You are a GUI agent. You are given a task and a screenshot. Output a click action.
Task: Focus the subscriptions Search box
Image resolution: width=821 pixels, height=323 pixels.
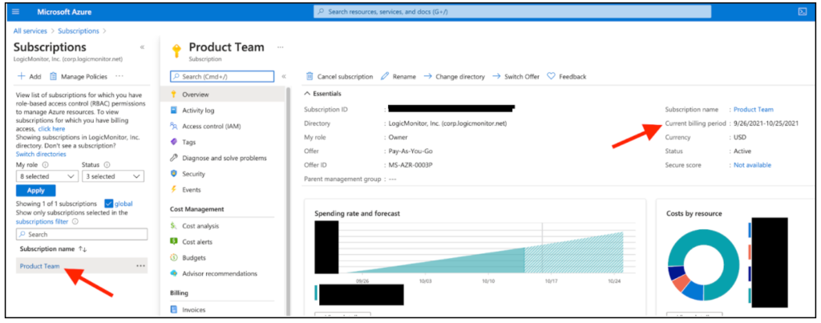click(x=82, y=235)
